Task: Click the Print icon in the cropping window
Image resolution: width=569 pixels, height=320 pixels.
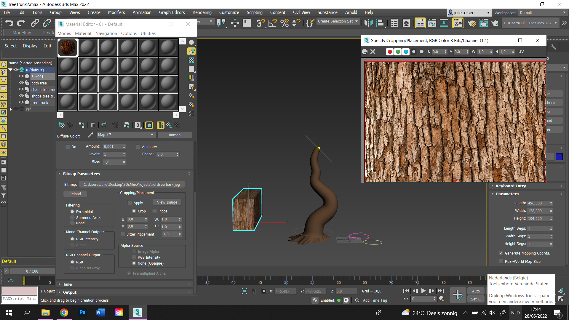Action: (365, 51)
